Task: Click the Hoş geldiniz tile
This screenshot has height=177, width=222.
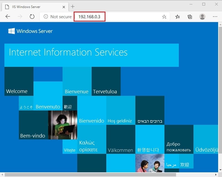Action: (121, 110)
